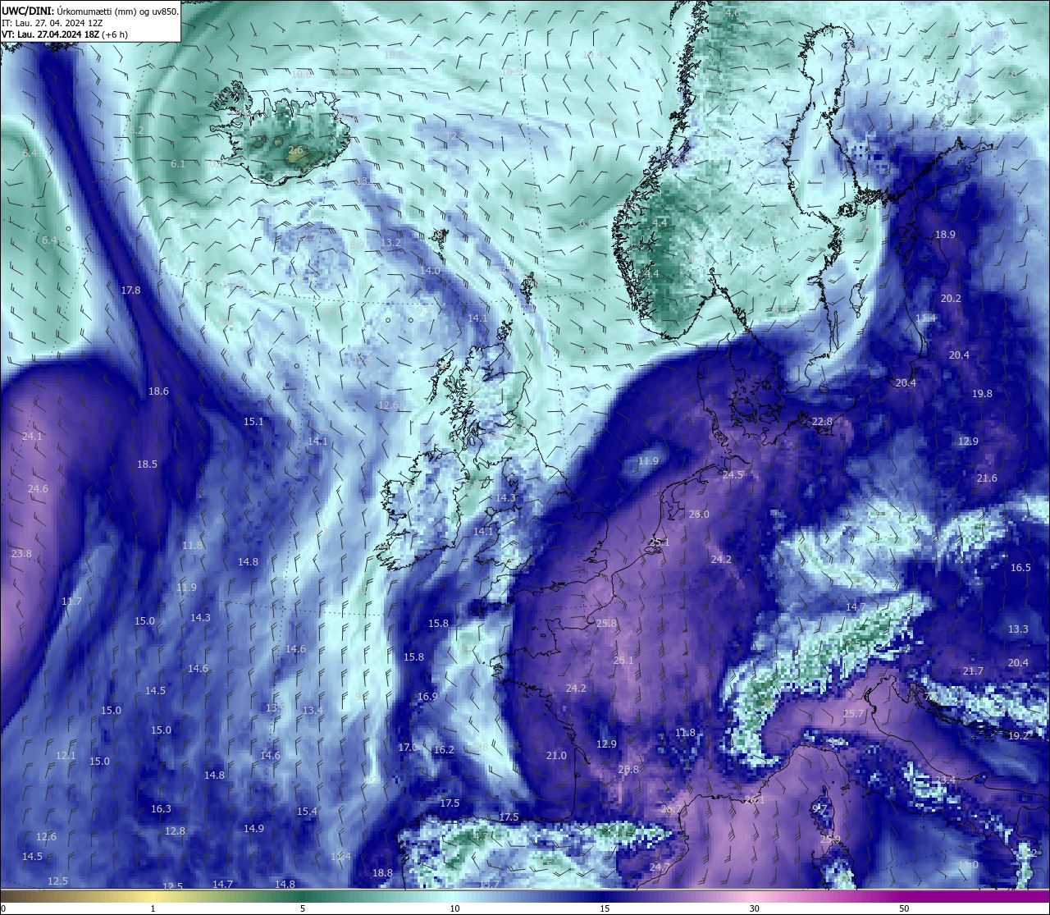Image resolution: width=1050 pixels, height=915 pixels.
Task: Click the 20.2 map value
Action: [x=951, y=299]
